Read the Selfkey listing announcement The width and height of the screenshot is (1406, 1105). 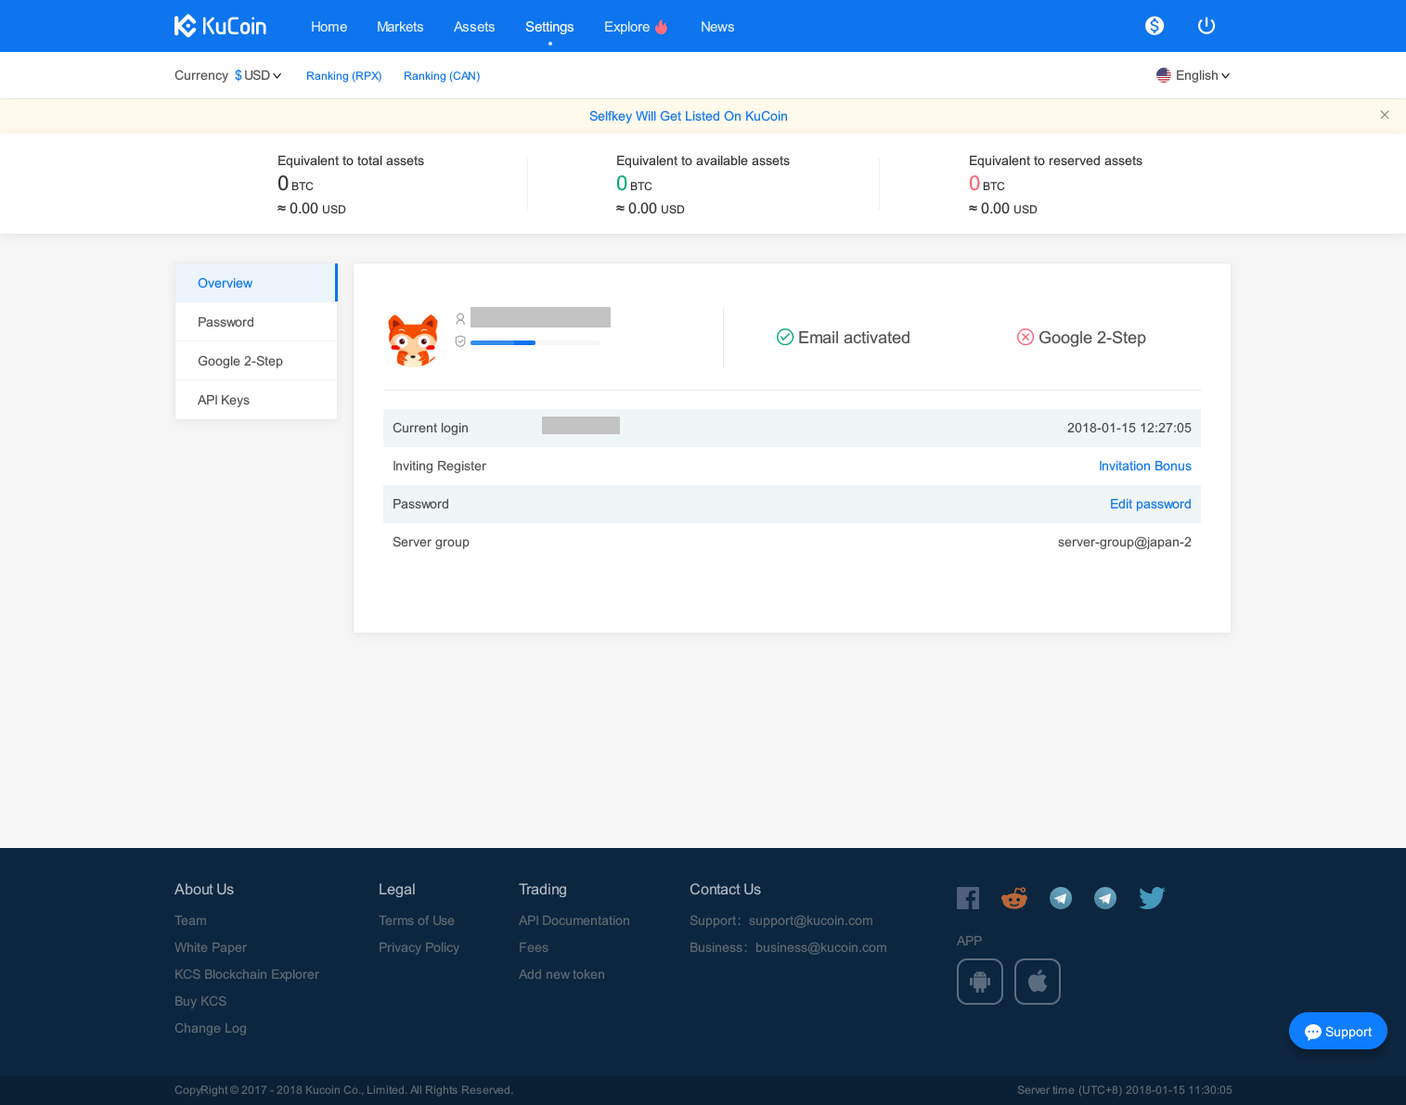(x=689, y=116)
